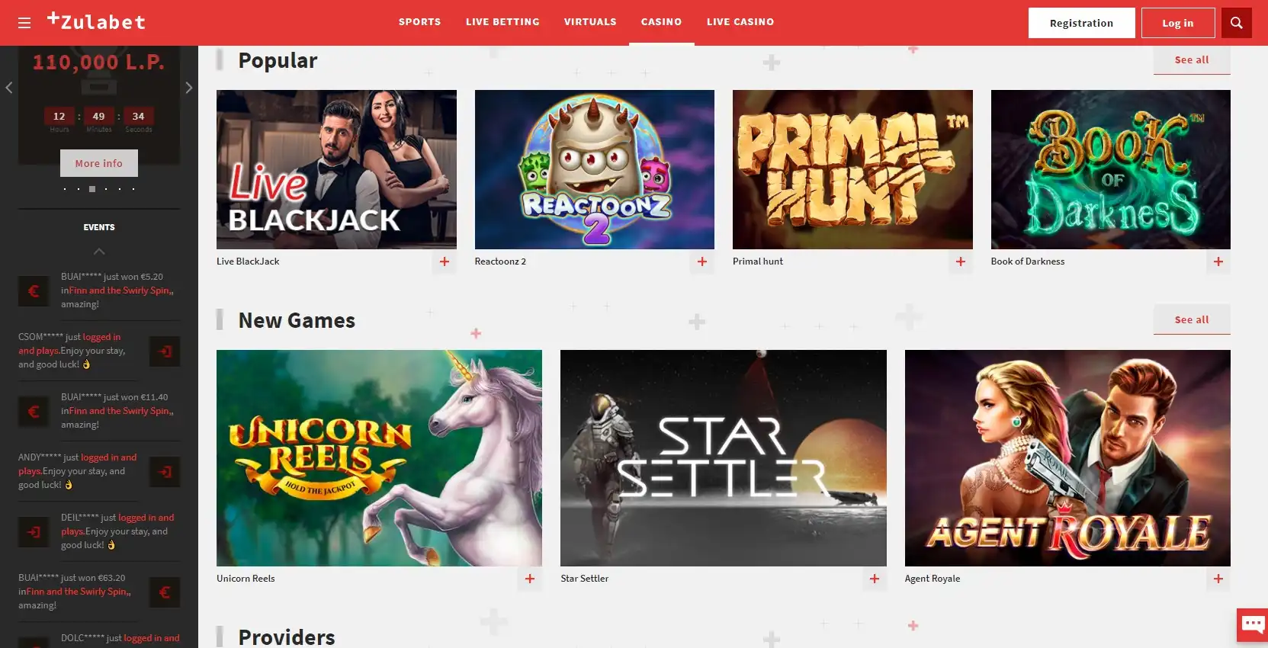This screenshot has height=648, width=1268.
Task: Open the Star Settler game thumbnail
Action: point(723,458)
